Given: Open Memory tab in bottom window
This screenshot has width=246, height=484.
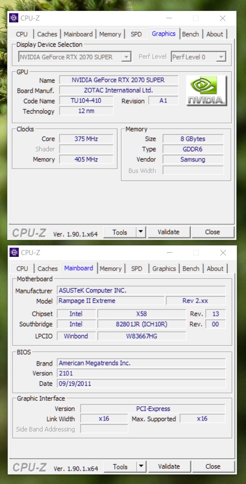Looking at the screenshot, I should pyautogui.click(x=111, y=269).
